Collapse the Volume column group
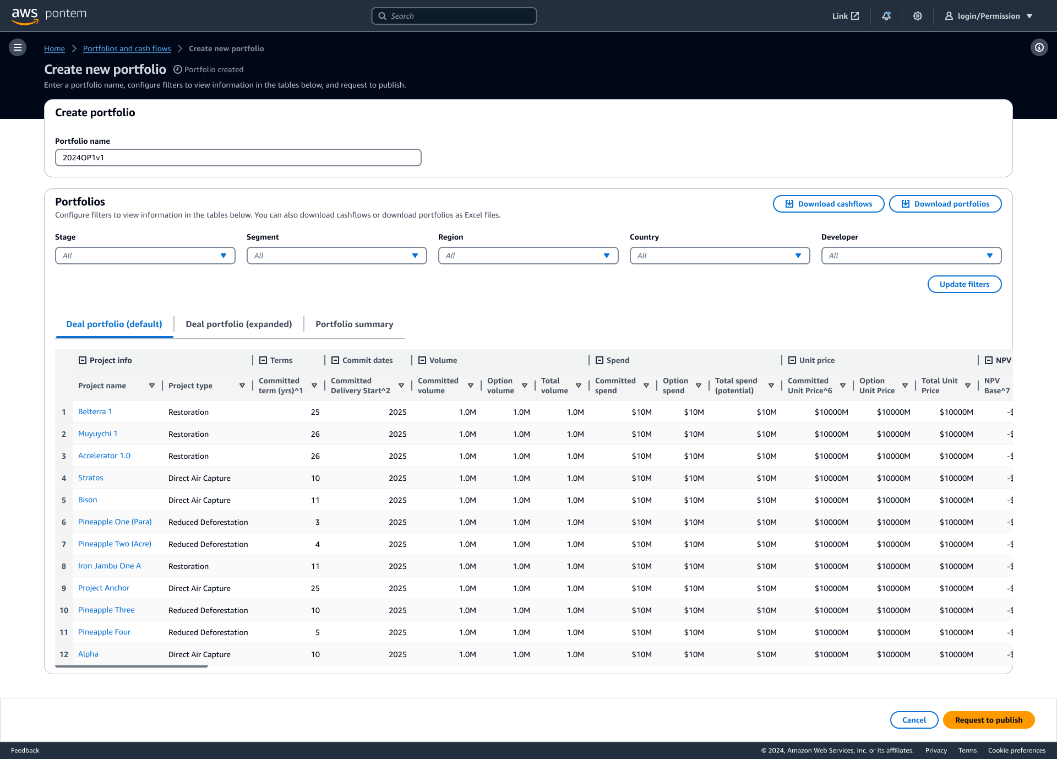The width and height of the screenshot is (1057, 759). click(x=422, y=360)
